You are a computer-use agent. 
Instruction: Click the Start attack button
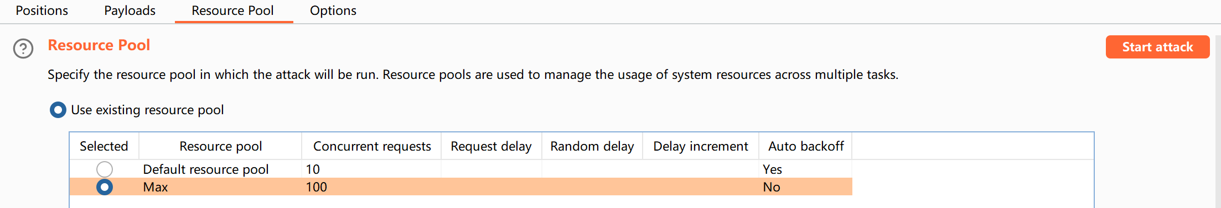pos(1157,47)
